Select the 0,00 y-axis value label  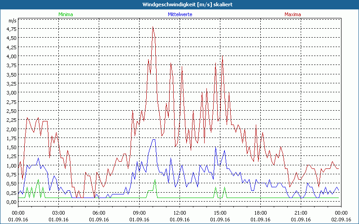point(12,202)
